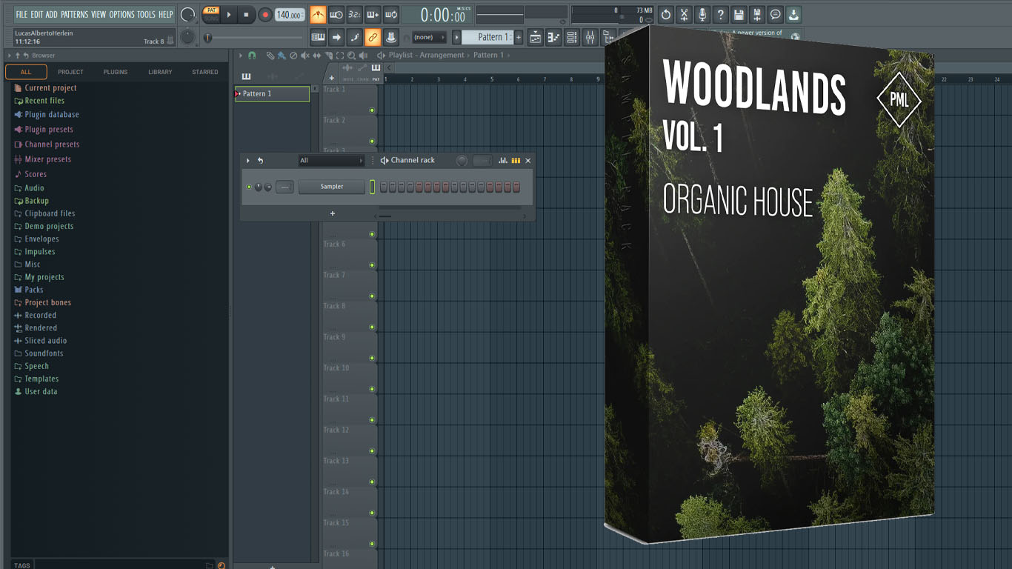1012x569 pixels.
Task: Expand the Browser options arrow
Action: (10, 56)
